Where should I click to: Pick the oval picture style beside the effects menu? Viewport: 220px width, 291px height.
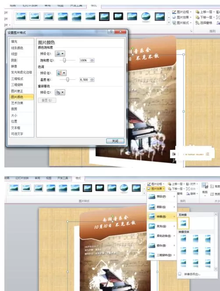[124, 188]
